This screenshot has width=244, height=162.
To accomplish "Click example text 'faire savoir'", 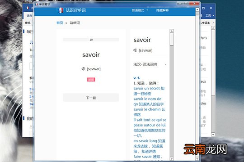I will point(142,157).
